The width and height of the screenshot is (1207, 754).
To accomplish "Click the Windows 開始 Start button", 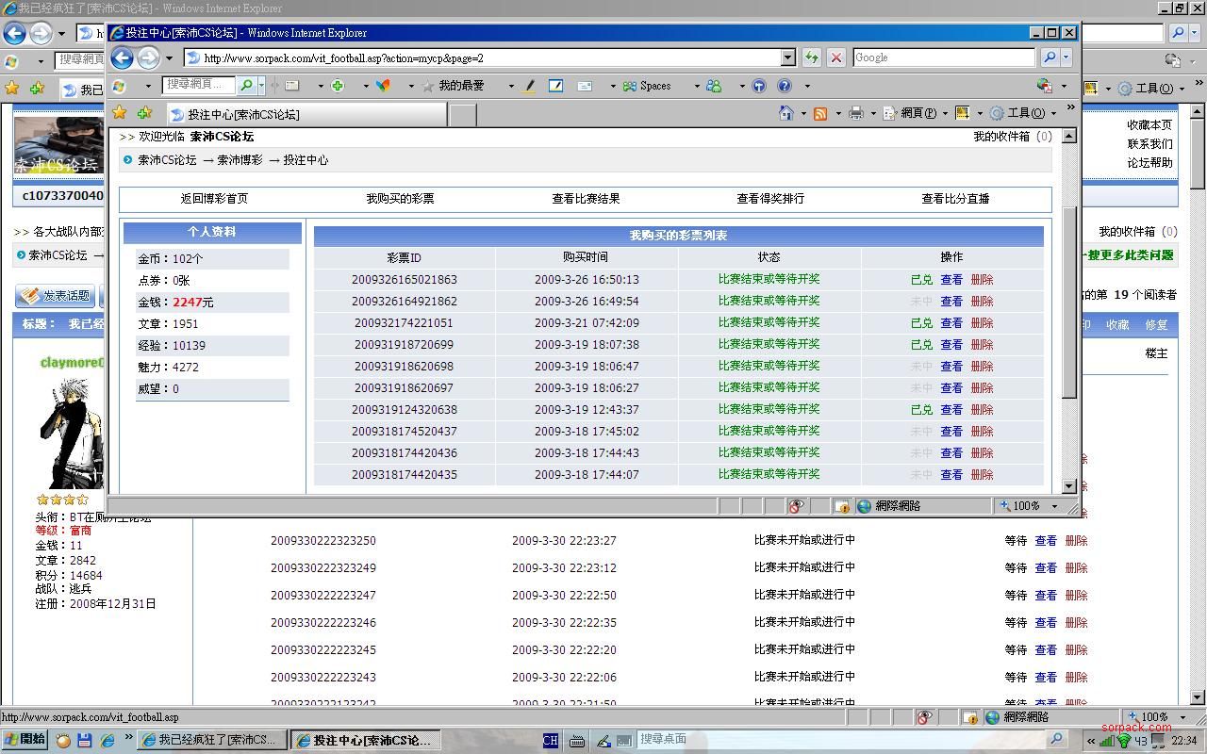I will 25,740.
